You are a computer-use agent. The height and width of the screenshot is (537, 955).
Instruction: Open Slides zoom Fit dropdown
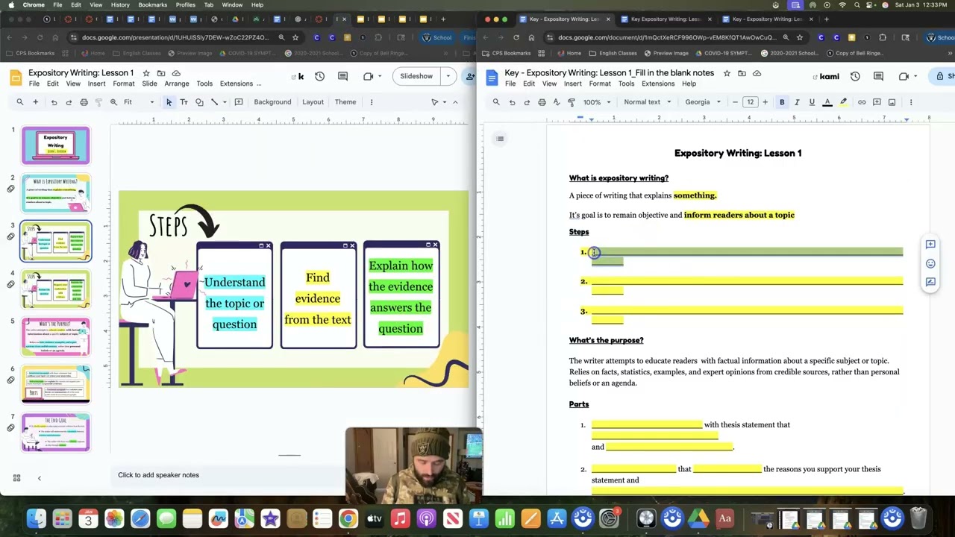139,102
